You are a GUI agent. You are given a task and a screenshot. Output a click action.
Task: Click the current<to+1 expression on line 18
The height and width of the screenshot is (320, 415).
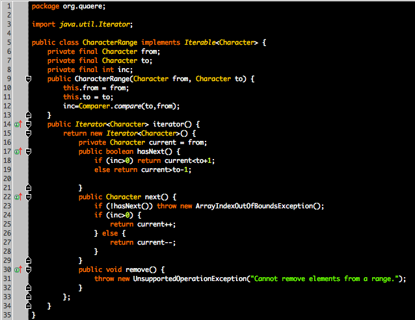[x=189, y=160]
